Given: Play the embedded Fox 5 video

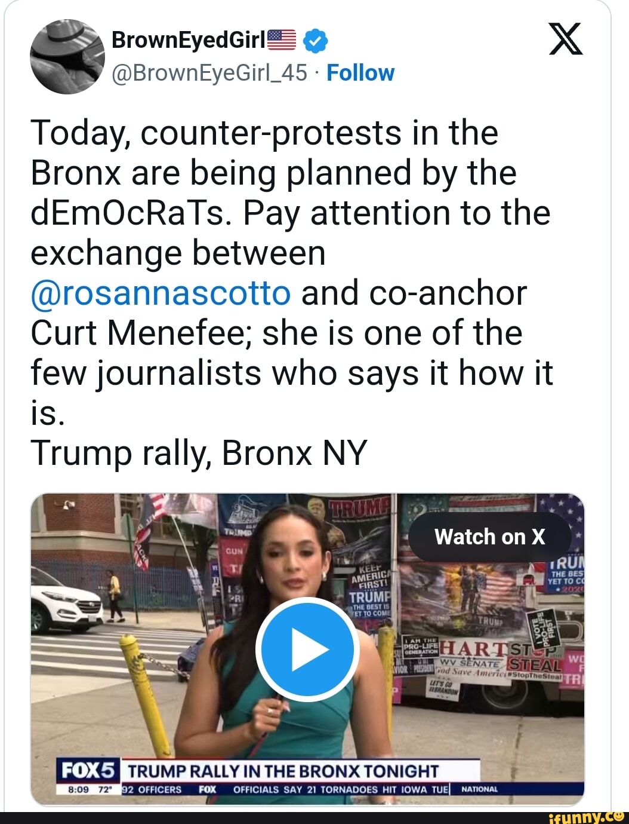Looking at the screenshot, I should 308,650.
